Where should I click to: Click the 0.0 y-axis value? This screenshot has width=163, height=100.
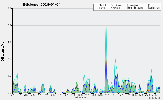9,93
